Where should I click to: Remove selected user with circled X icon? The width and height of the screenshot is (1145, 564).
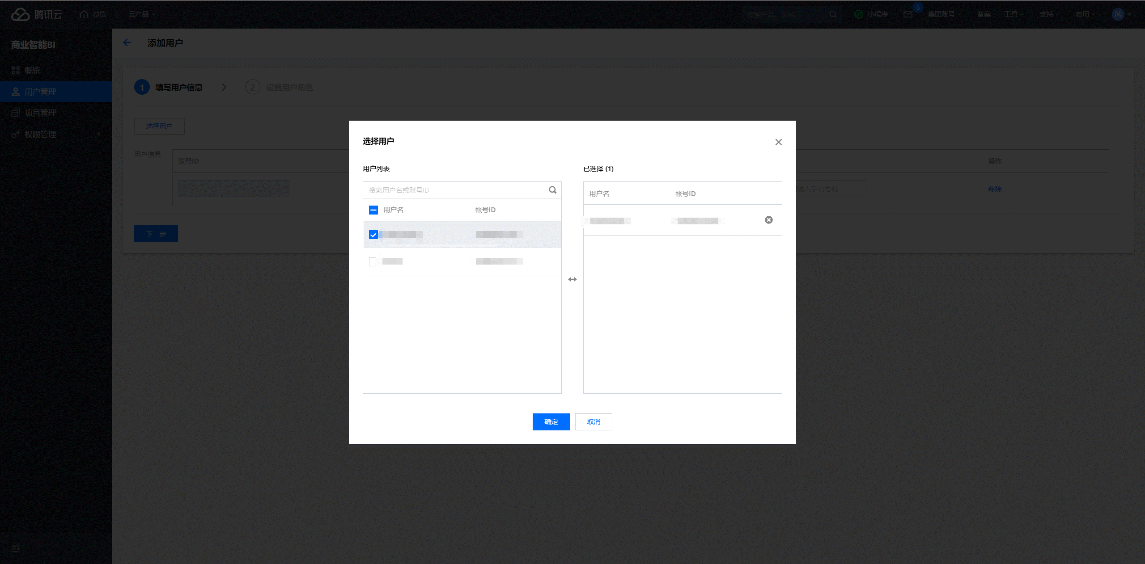point(768,220)
